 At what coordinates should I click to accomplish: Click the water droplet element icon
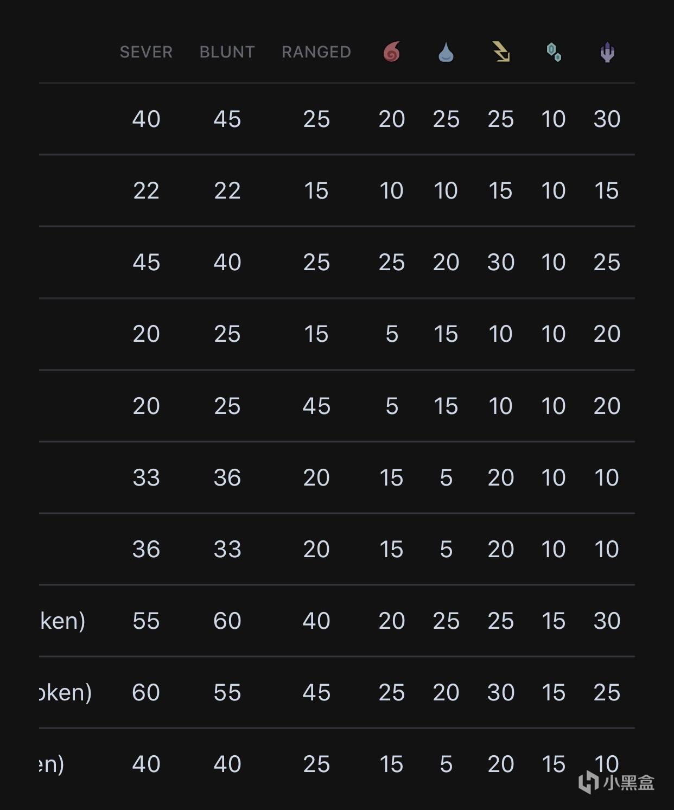coord(446,52)
